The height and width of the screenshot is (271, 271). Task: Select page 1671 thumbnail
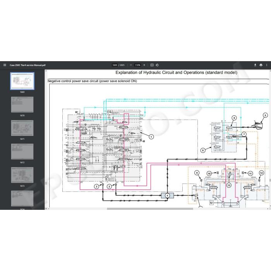click(x=22, y=128)
